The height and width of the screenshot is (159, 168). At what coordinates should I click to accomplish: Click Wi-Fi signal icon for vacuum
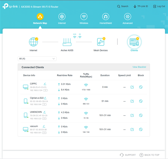tap(86, 127)
